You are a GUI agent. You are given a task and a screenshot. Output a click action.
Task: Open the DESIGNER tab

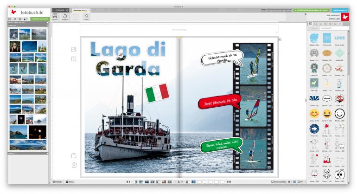pos(61,10)
